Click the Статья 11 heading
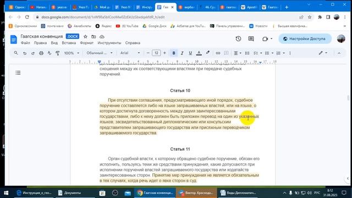 180,149
